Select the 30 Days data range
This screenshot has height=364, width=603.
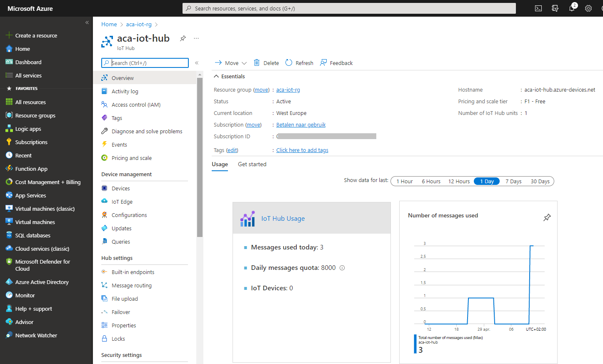(540, 181)
